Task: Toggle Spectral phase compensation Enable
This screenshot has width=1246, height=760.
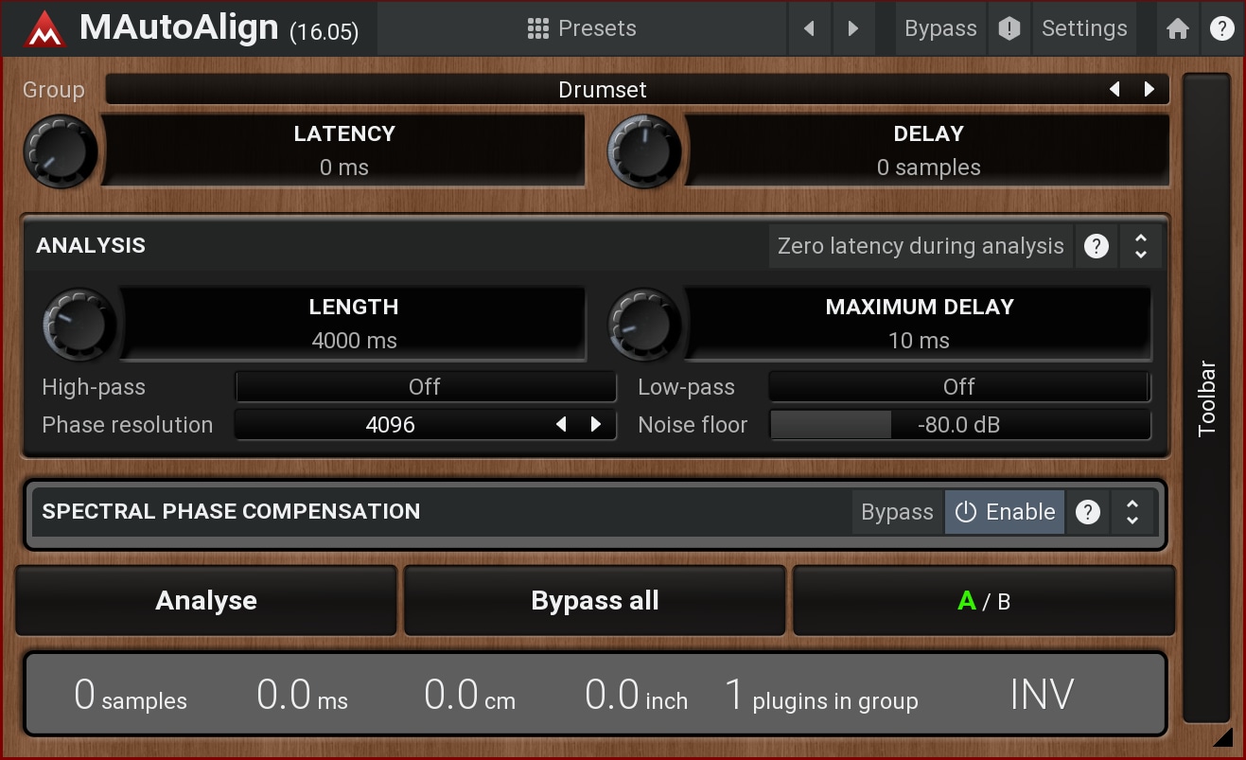Action: 1005,512
